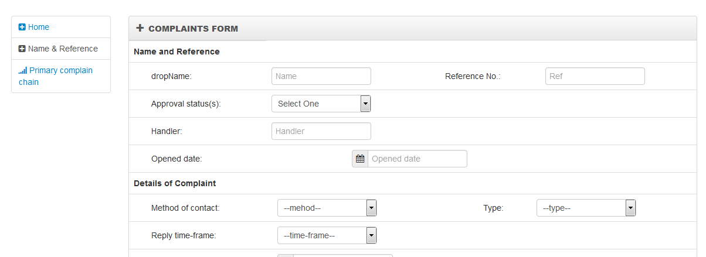Click the plus icon in Complaints Form header
706x257 pixels.
click(140, 28)
